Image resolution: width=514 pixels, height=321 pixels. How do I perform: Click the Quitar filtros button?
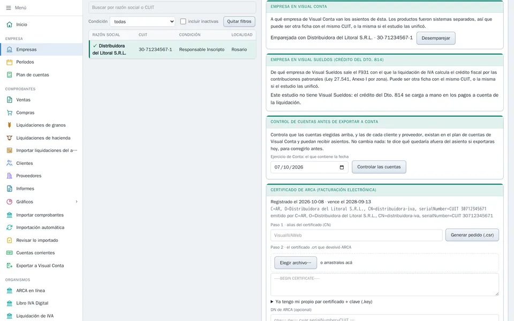pos(239,21)
